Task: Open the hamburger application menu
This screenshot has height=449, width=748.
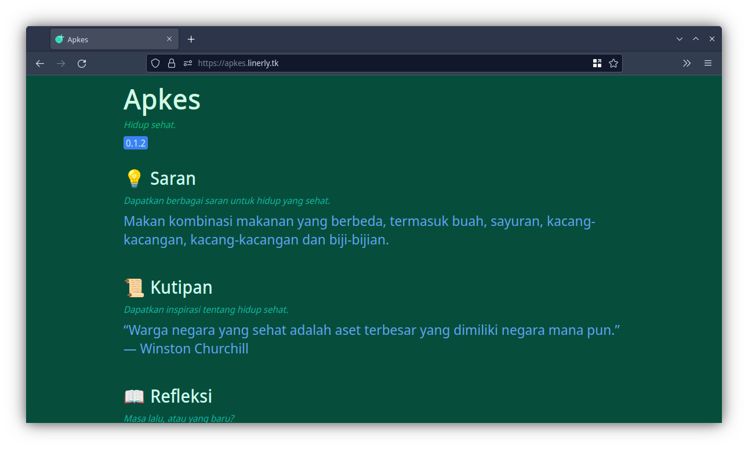Action: coord(708,63)
